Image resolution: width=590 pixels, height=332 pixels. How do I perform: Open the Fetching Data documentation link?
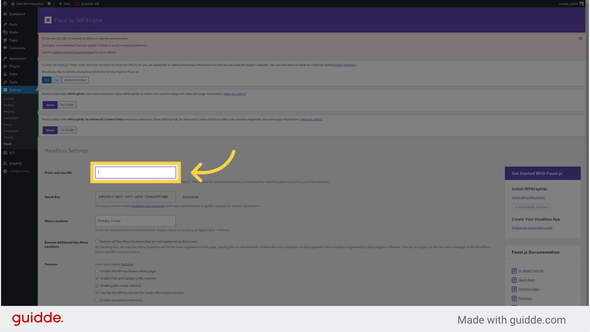[529, 289]
